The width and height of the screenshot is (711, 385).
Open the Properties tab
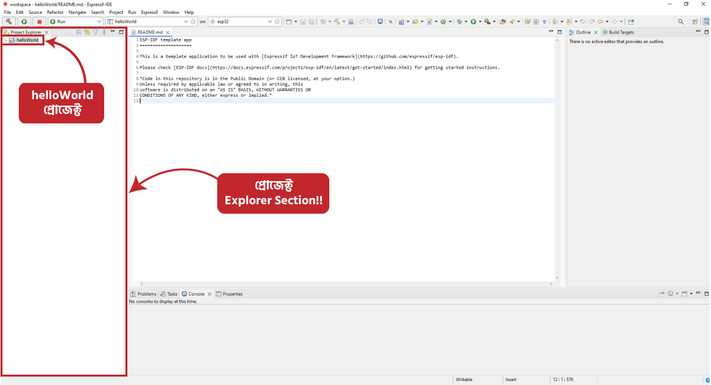pyautogui.click(x=229, y=294)
